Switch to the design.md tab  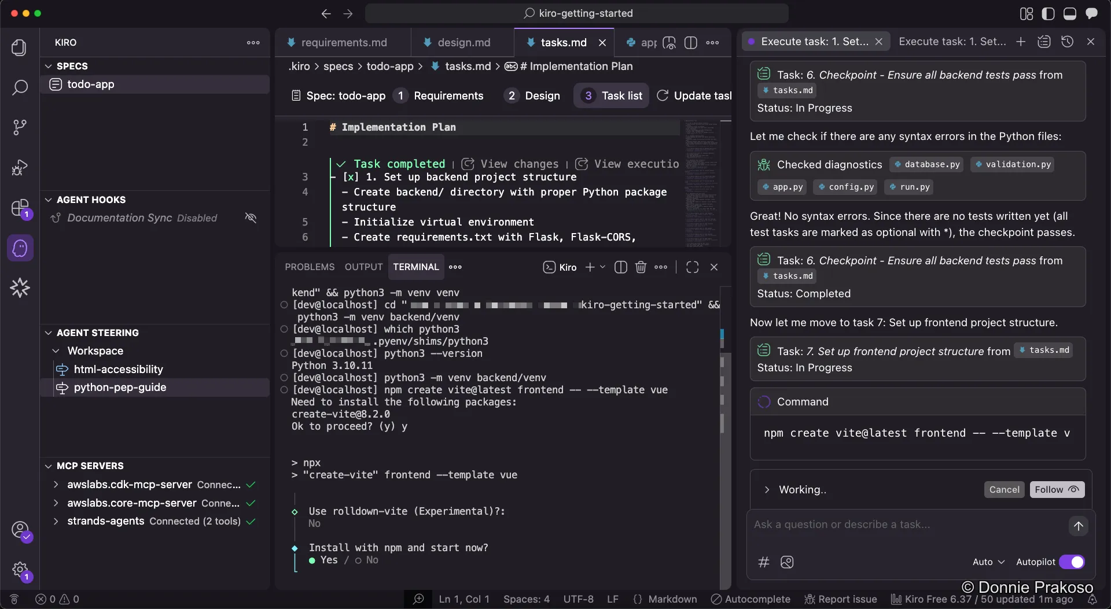(463, 42)
